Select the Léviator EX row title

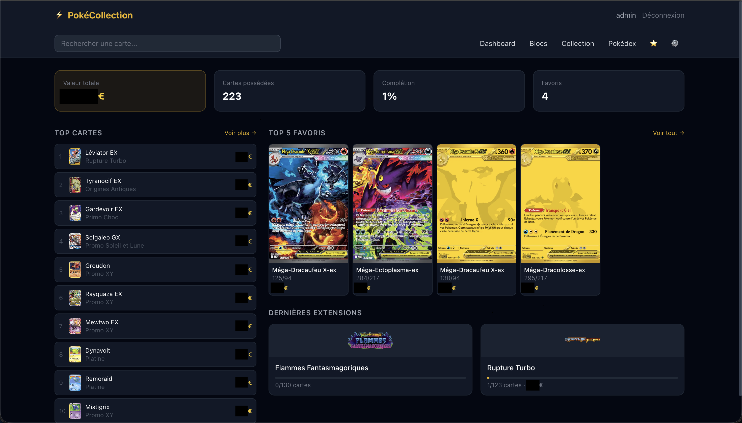click(101, 152)
